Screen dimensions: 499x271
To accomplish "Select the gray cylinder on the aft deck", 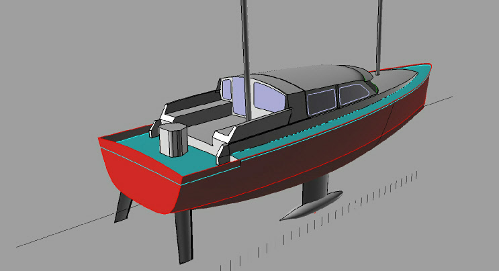I will 173,140.
